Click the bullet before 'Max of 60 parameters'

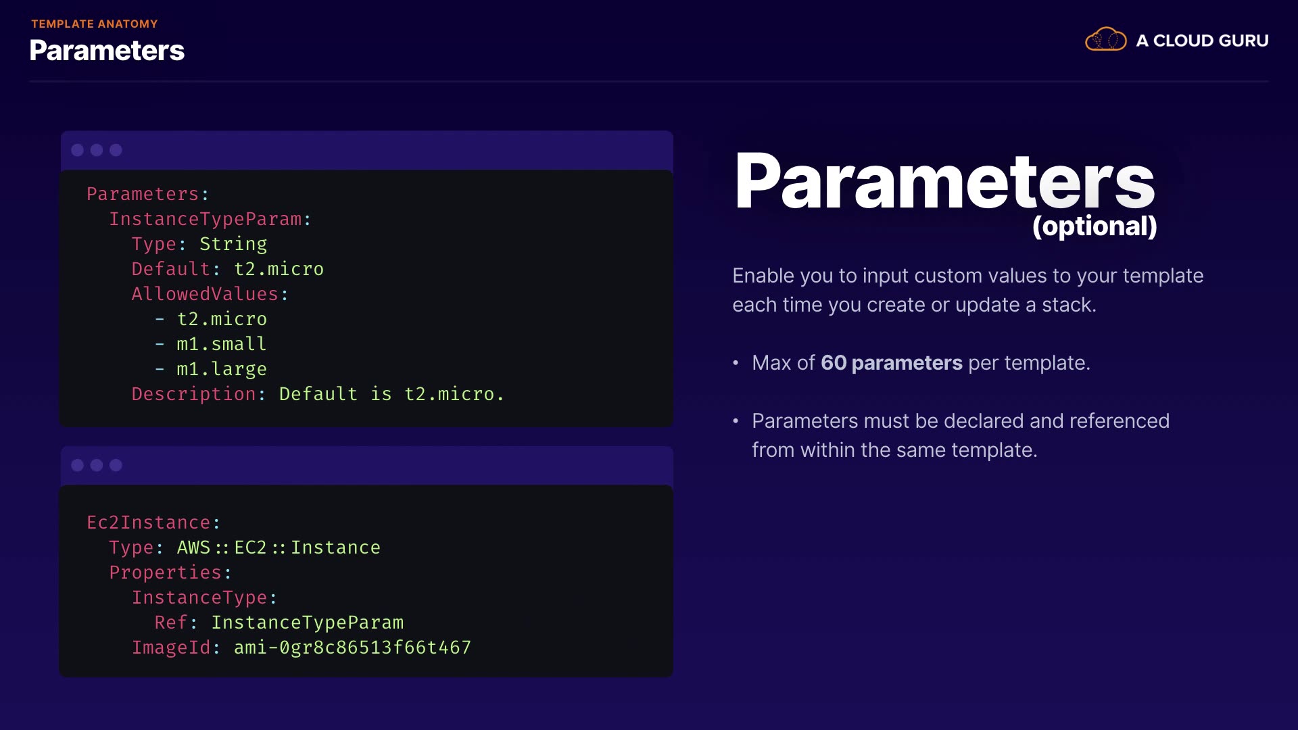pyautogui.click(x=736, y=364)
